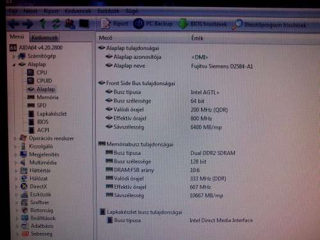320x240 pixels.
Task: Open the Eszközök menu
Action: pos(108,11)
